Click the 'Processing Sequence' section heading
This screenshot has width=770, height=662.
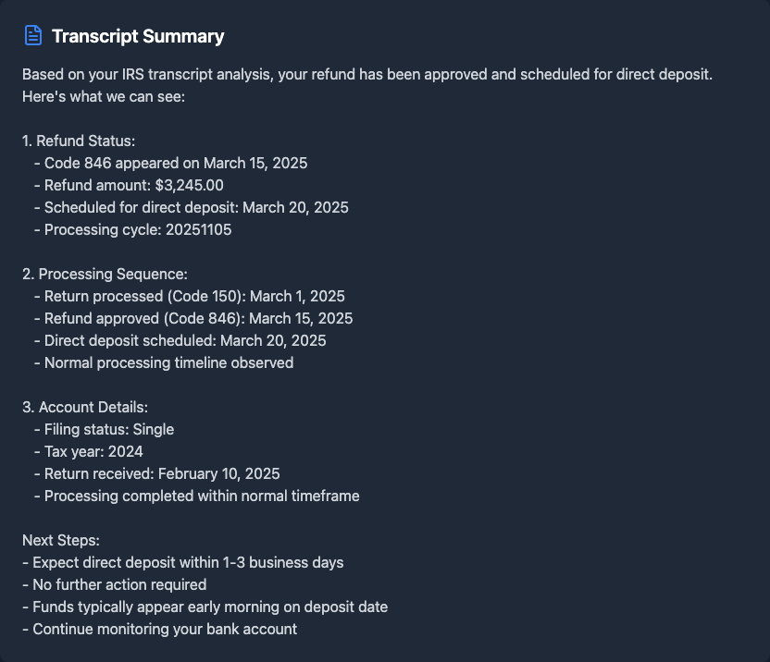pyautogui.click(x=105, y=274)
